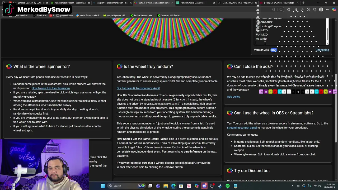Open the midas for uc tradeof bookmark
338x190 pixels.
tap(88, 15)
